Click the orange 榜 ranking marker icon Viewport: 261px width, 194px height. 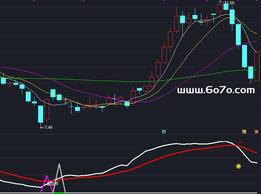pos(244,132)
